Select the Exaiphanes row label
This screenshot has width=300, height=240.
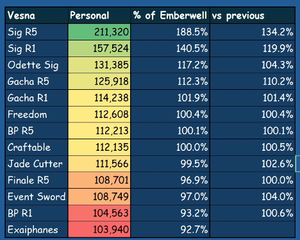[37, 230]
